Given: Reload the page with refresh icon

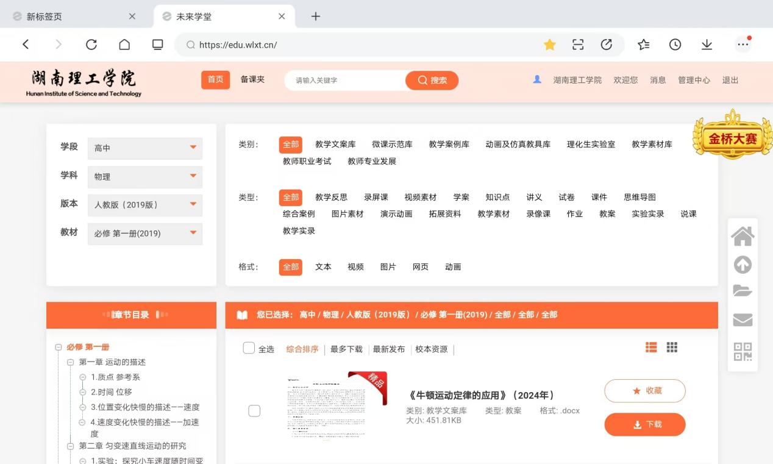Looking at the screenshot, I should point(91,45).
